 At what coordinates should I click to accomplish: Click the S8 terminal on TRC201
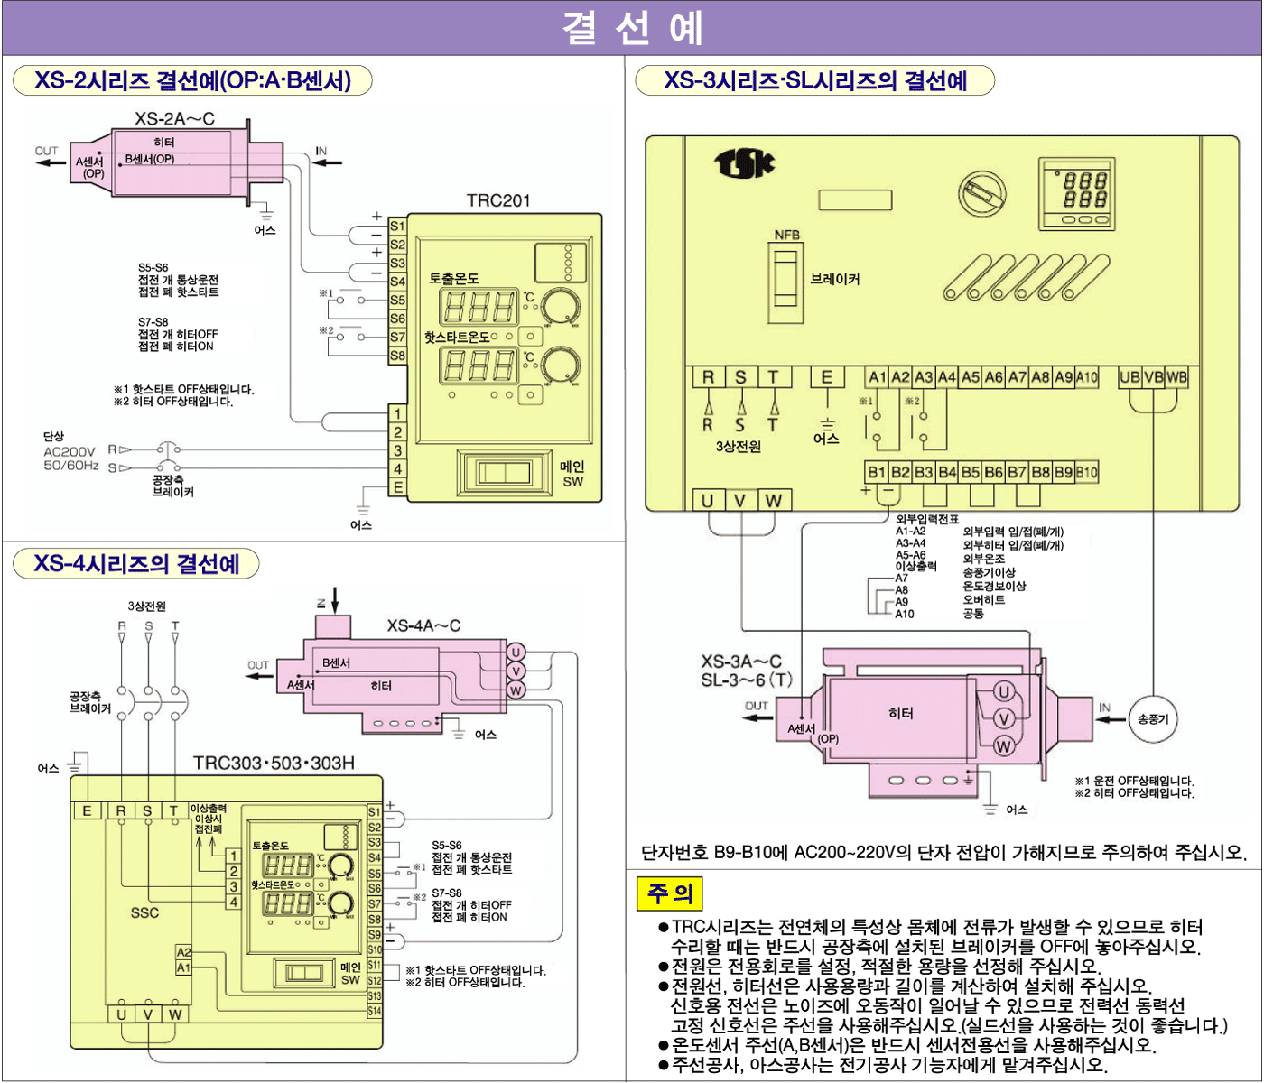pos(397,356)
